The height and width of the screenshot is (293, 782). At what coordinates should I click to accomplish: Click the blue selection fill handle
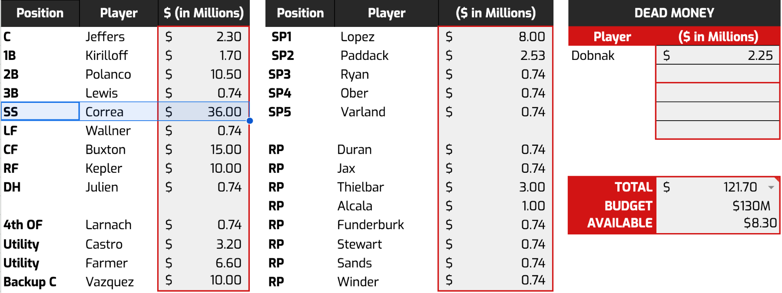coord(250,121)
